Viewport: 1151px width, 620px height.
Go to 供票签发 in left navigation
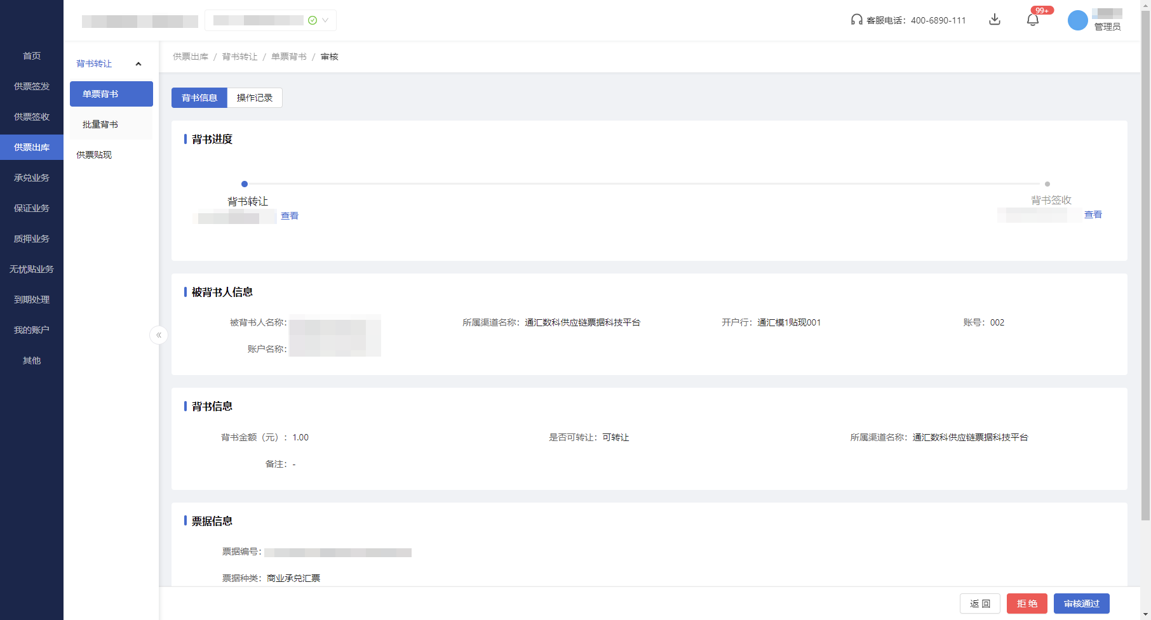point(32,86)
